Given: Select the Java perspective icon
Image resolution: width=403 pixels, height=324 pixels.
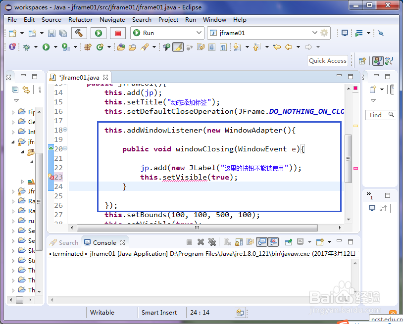Looking at the screenshot, I should [x=378, y=60].
